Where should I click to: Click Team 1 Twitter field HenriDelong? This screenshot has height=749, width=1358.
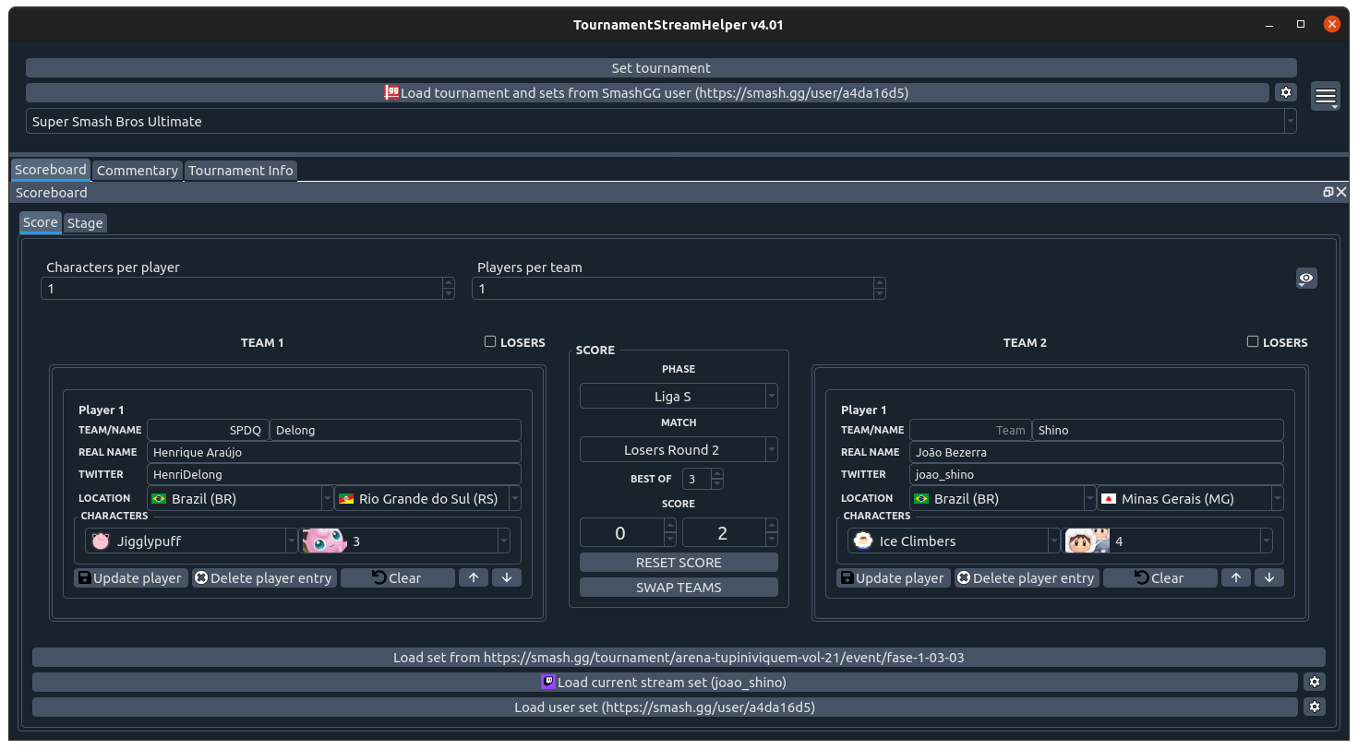[334, 474]
